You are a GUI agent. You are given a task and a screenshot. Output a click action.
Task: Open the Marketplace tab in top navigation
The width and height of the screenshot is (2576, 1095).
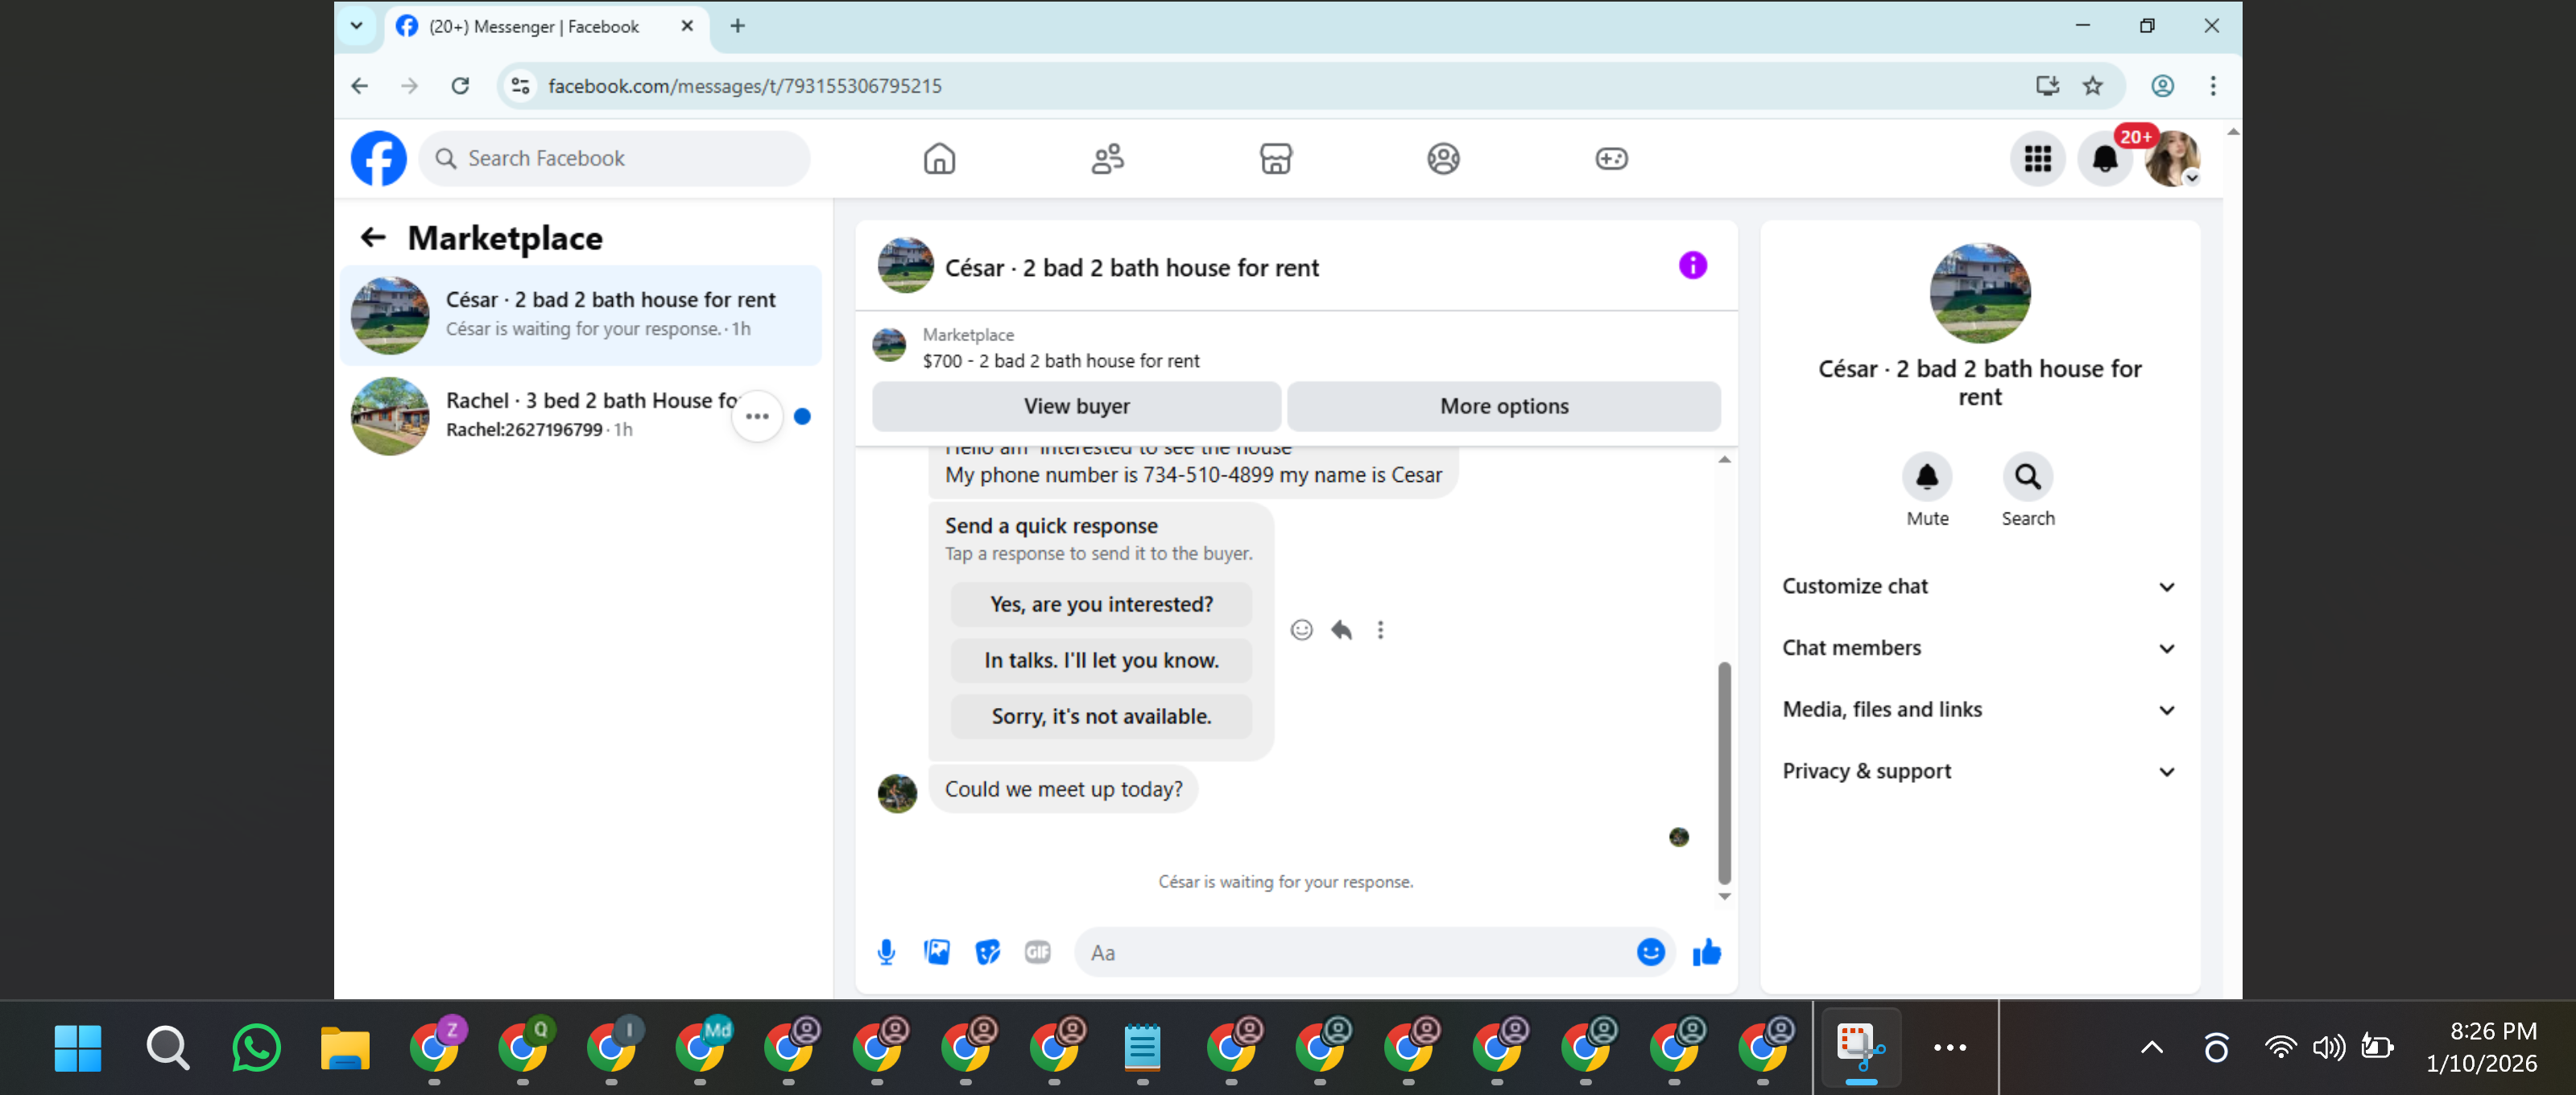(x=1275, y=158)
